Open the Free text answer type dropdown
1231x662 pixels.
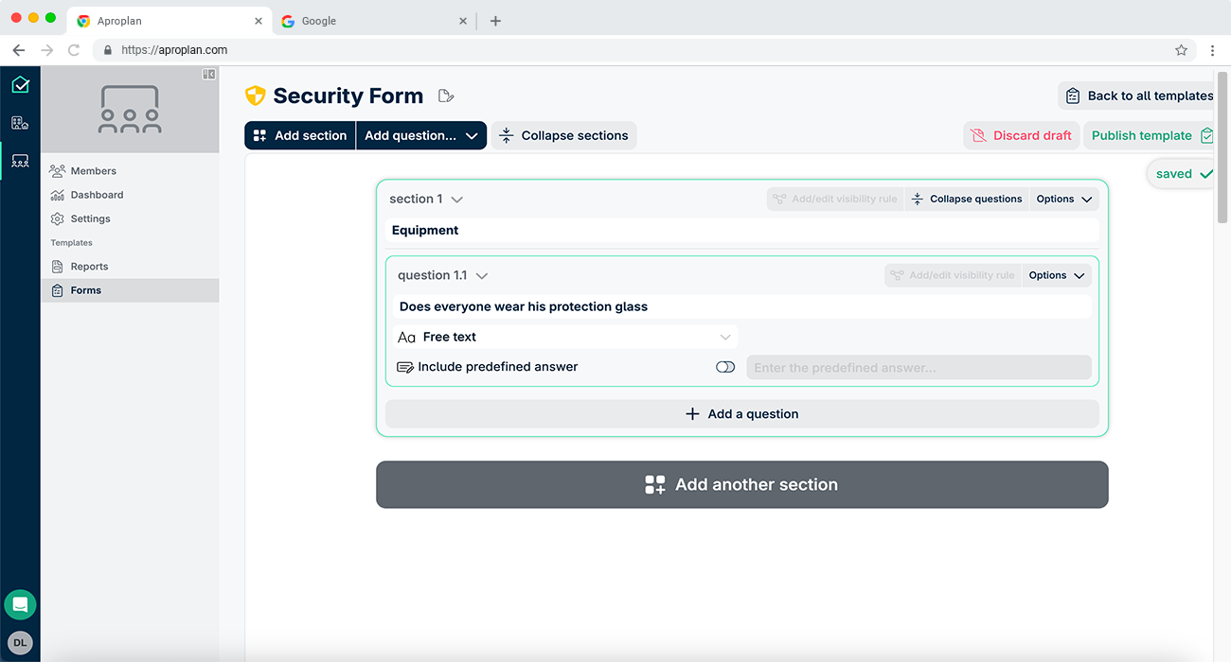click(565, 337)
